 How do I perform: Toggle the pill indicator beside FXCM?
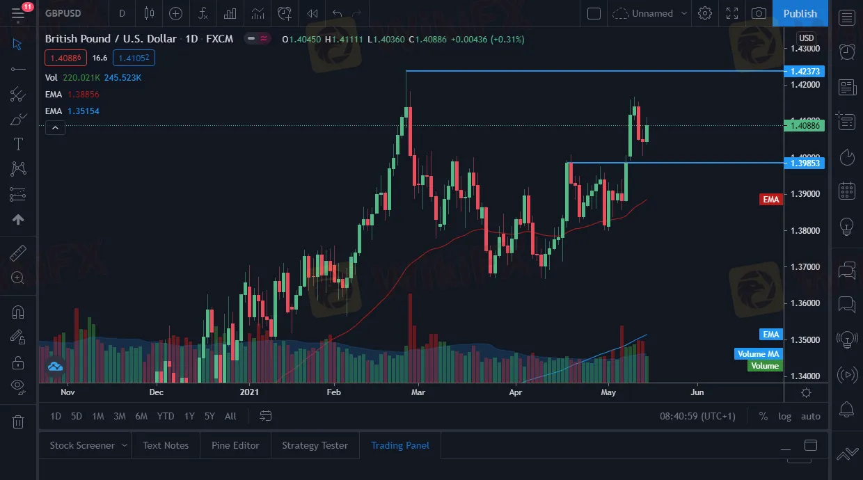coord(258,39)
